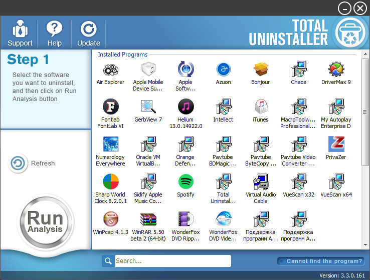Select Orange Defender program icon
Viewport: 370px width, 280px height.
pyautogui.click(x=186, y=144)
